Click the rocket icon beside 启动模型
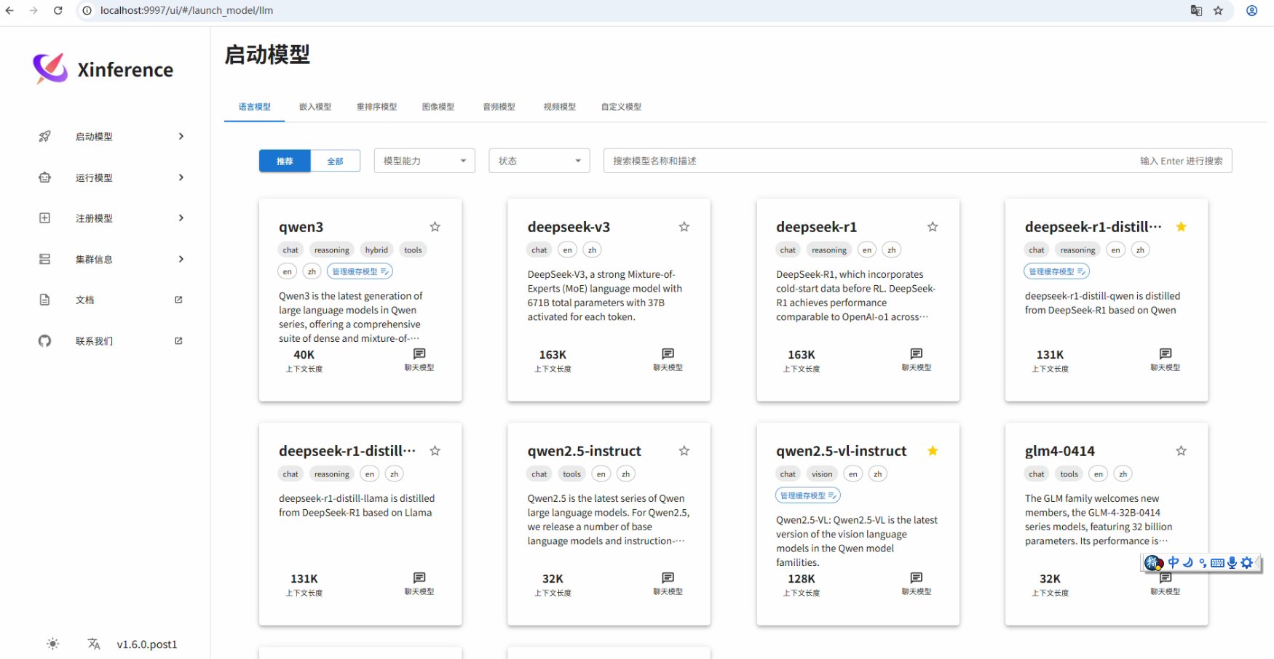The height and width of the screenshot is (659, 1274). (44, 136)
